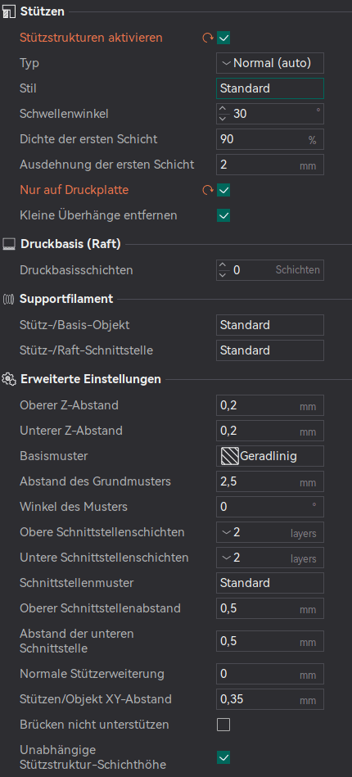Open the Stil selector showing Standard
Screen dimensions: 352x777
point(270,88)
